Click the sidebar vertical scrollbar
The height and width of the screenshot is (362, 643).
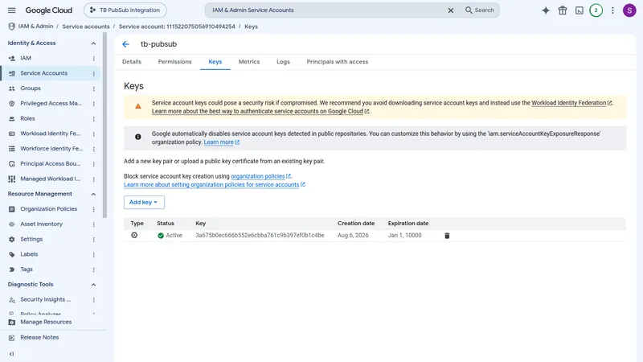pyautogui.click(x=105, y=125)
